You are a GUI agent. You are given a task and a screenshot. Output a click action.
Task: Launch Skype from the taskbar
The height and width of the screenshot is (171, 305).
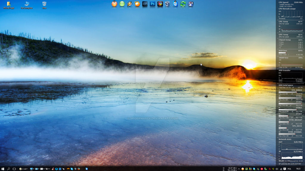pyautogui.click(x=72, y=169)
